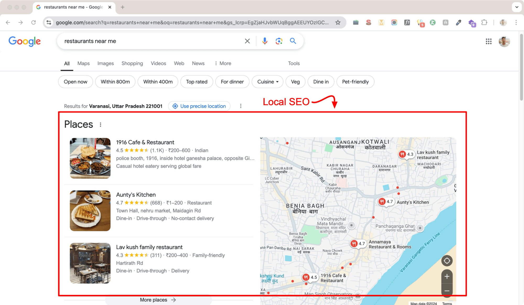
Task: Enable the Pet-friendly filter
Action: coord(355,82)
